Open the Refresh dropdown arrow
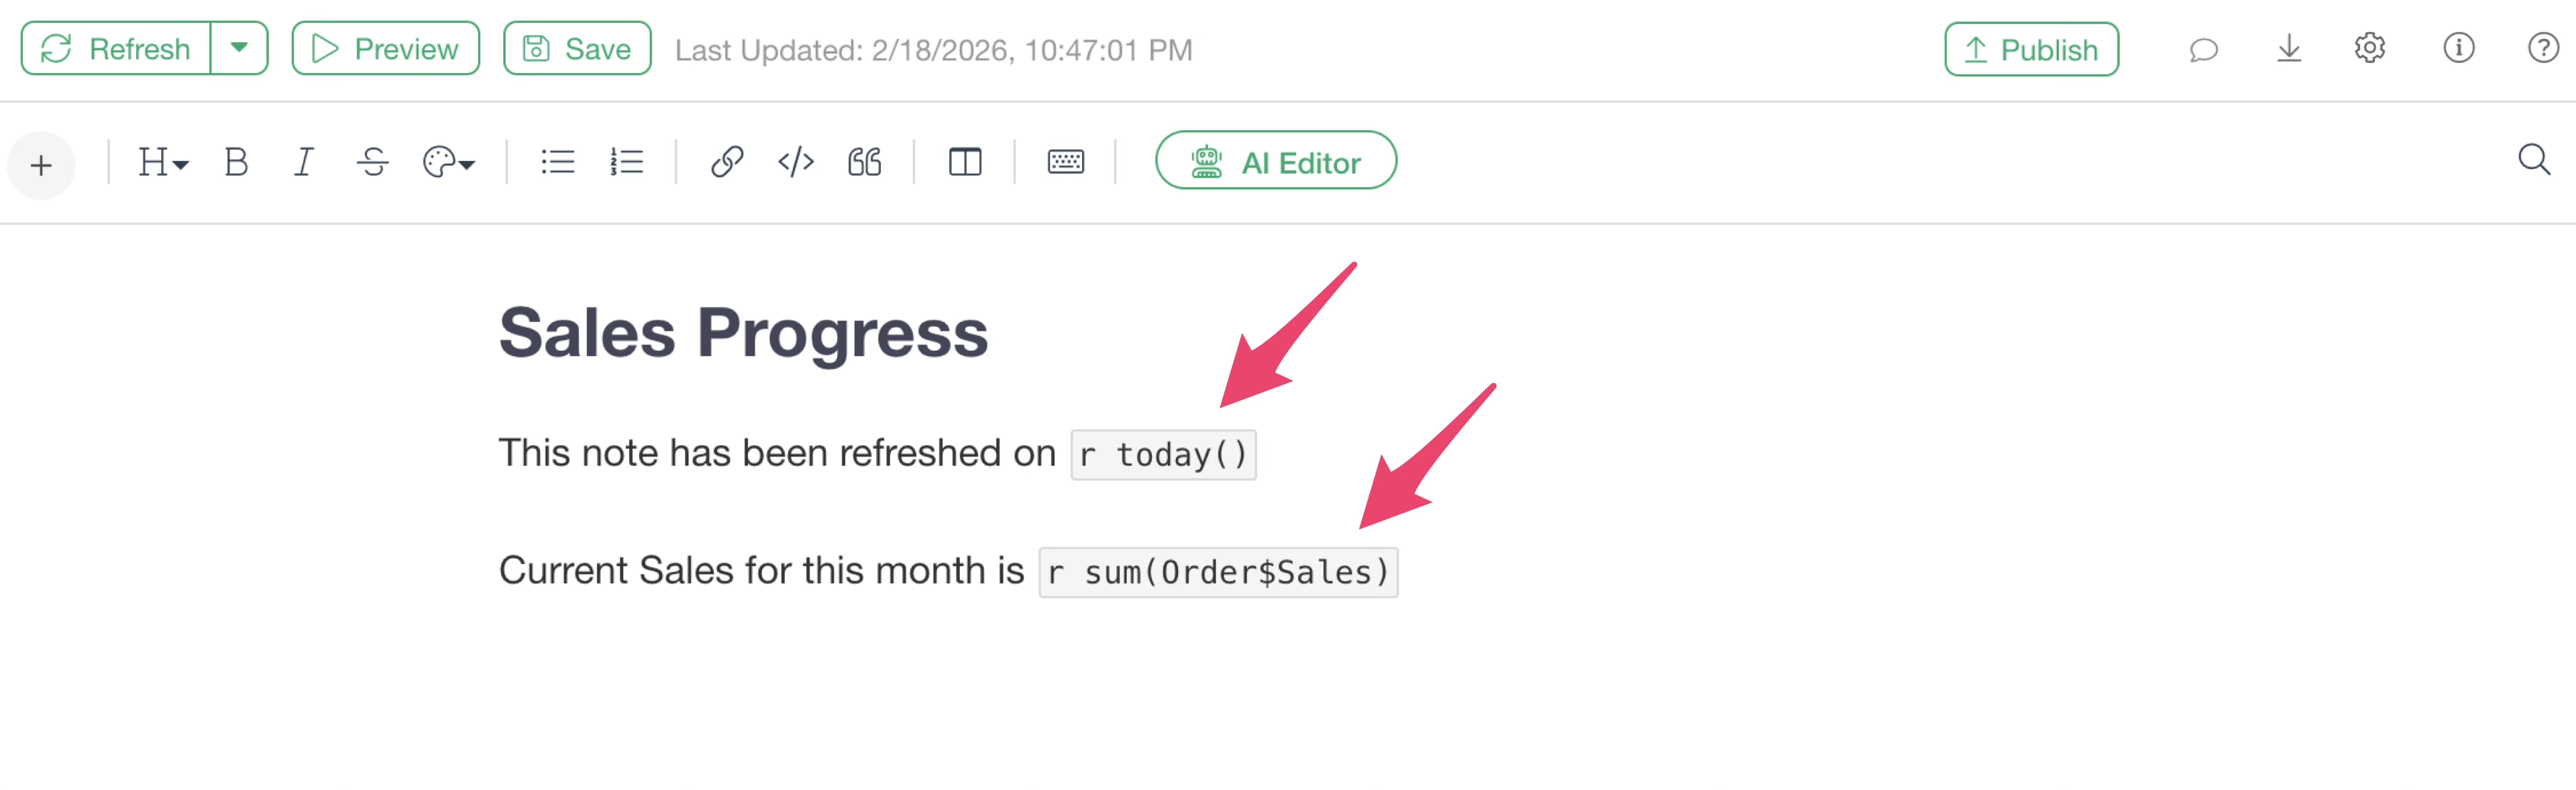The width and height of the screenshot is (2576, 790). 239,48
